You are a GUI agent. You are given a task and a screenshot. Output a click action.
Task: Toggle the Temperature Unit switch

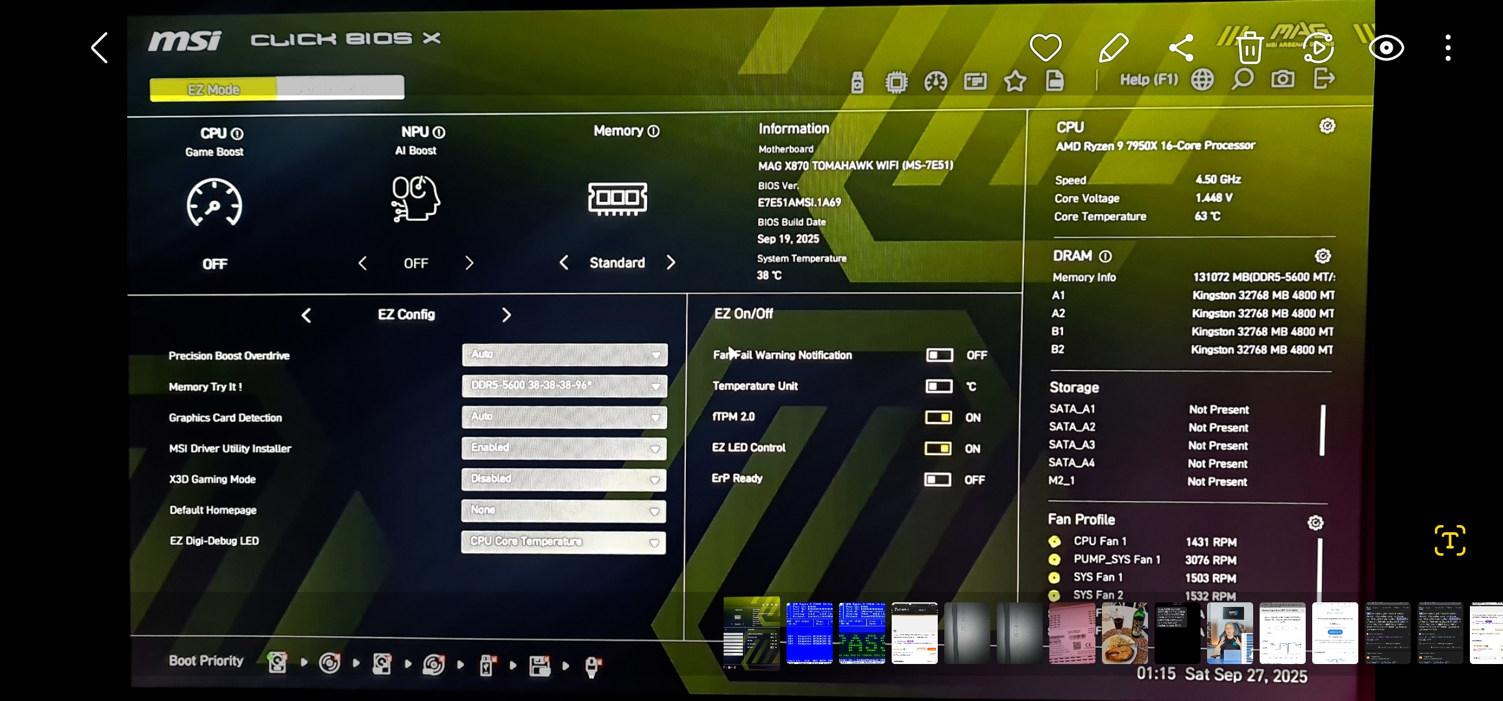click(x=938, y=386)
